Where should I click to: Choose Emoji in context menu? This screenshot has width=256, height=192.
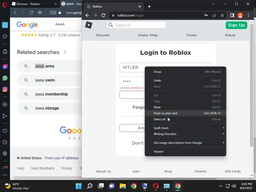[x=185, y=72]
